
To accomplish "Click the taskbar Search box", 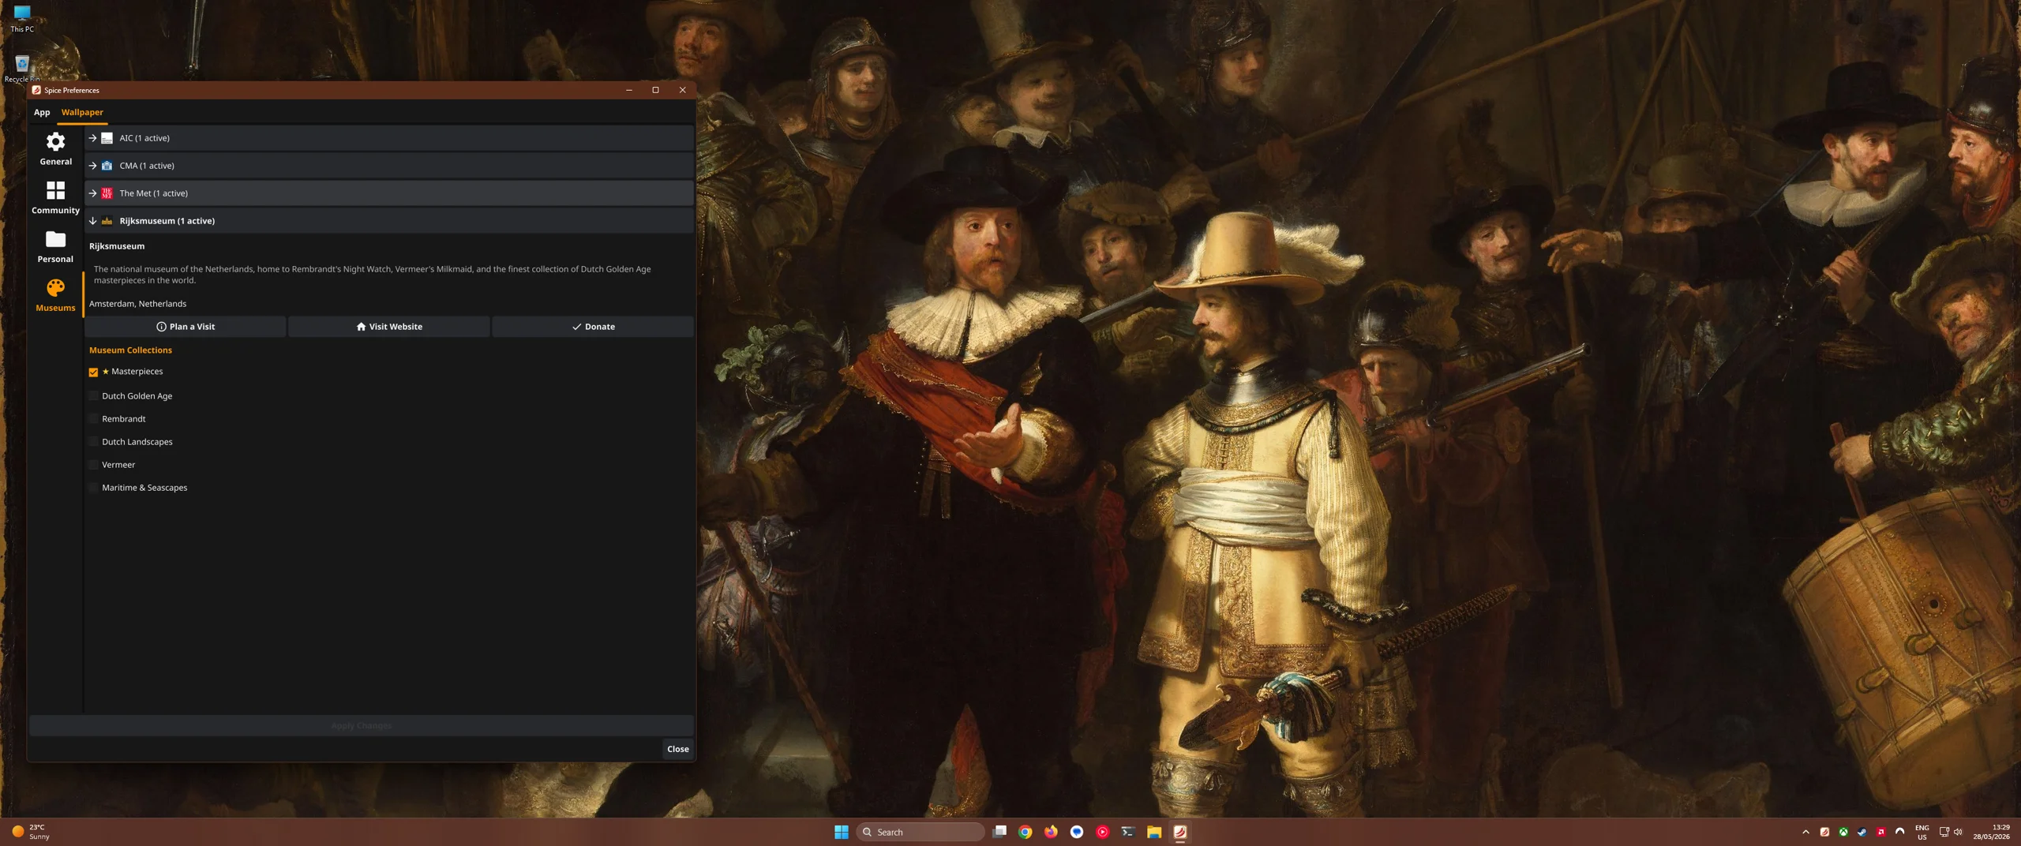I will (920, 832).
